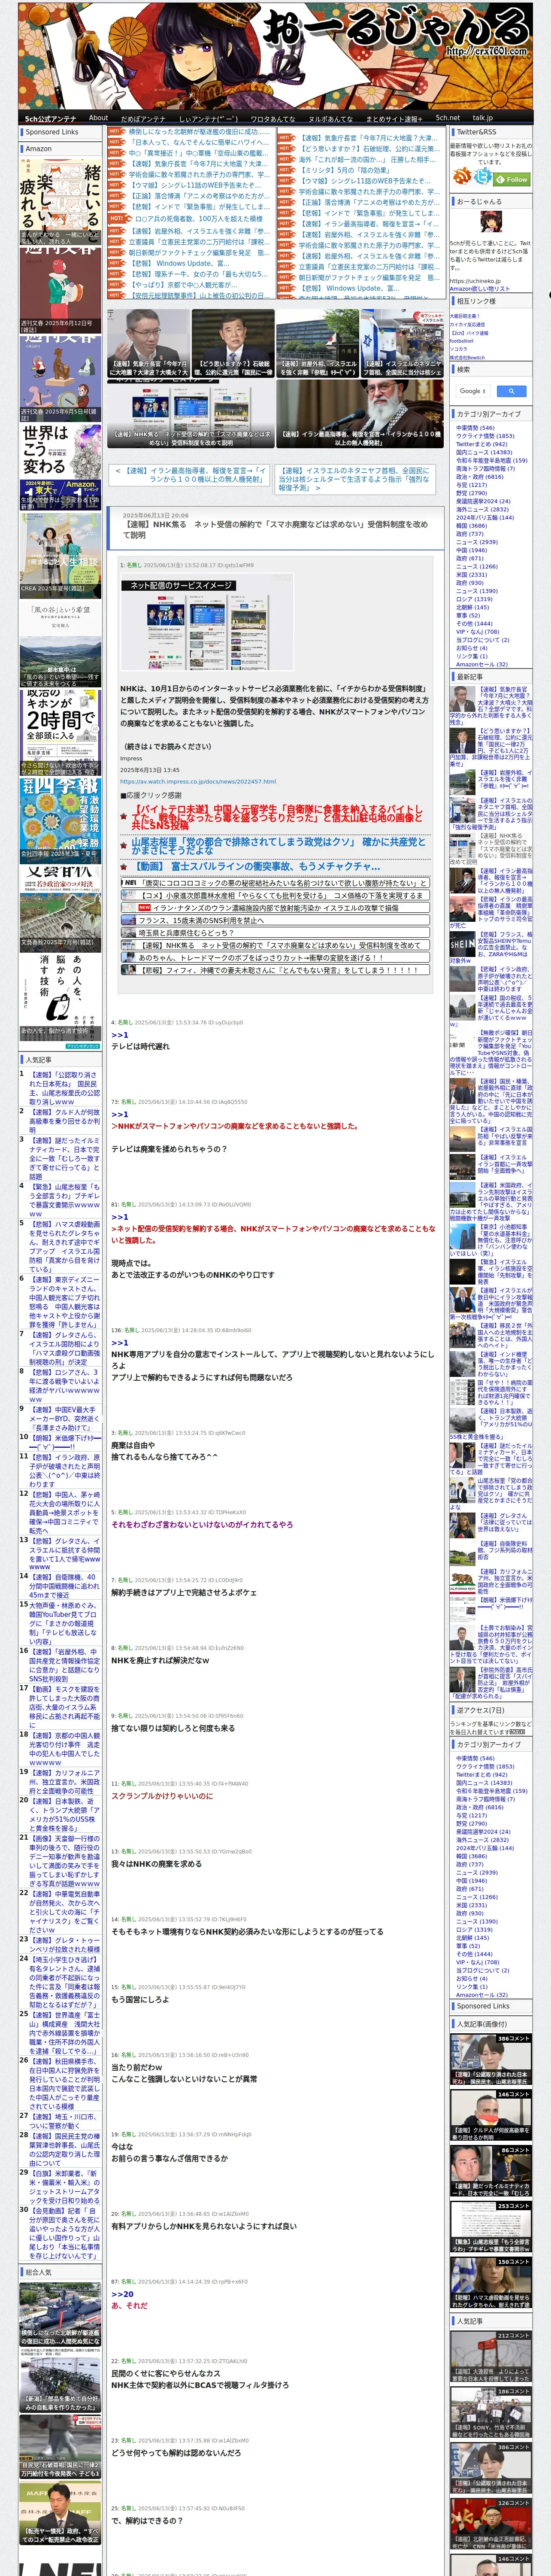Open ranking item 19 カリフォルニア州、独立宣言か
Viewport: 551px width, 2576px height.
pyautogui.click(x=64, y=1783)
